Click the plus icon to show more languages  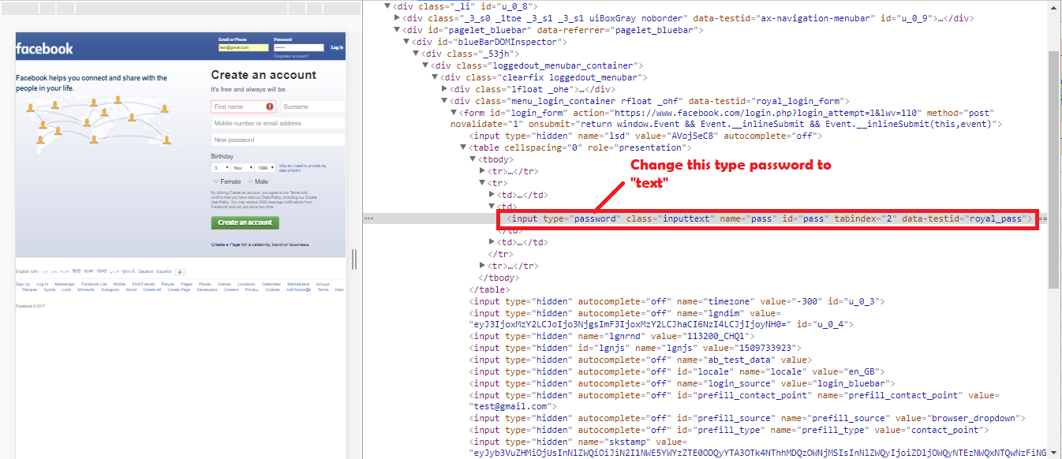pyautogui.click(x=180, y=272)
